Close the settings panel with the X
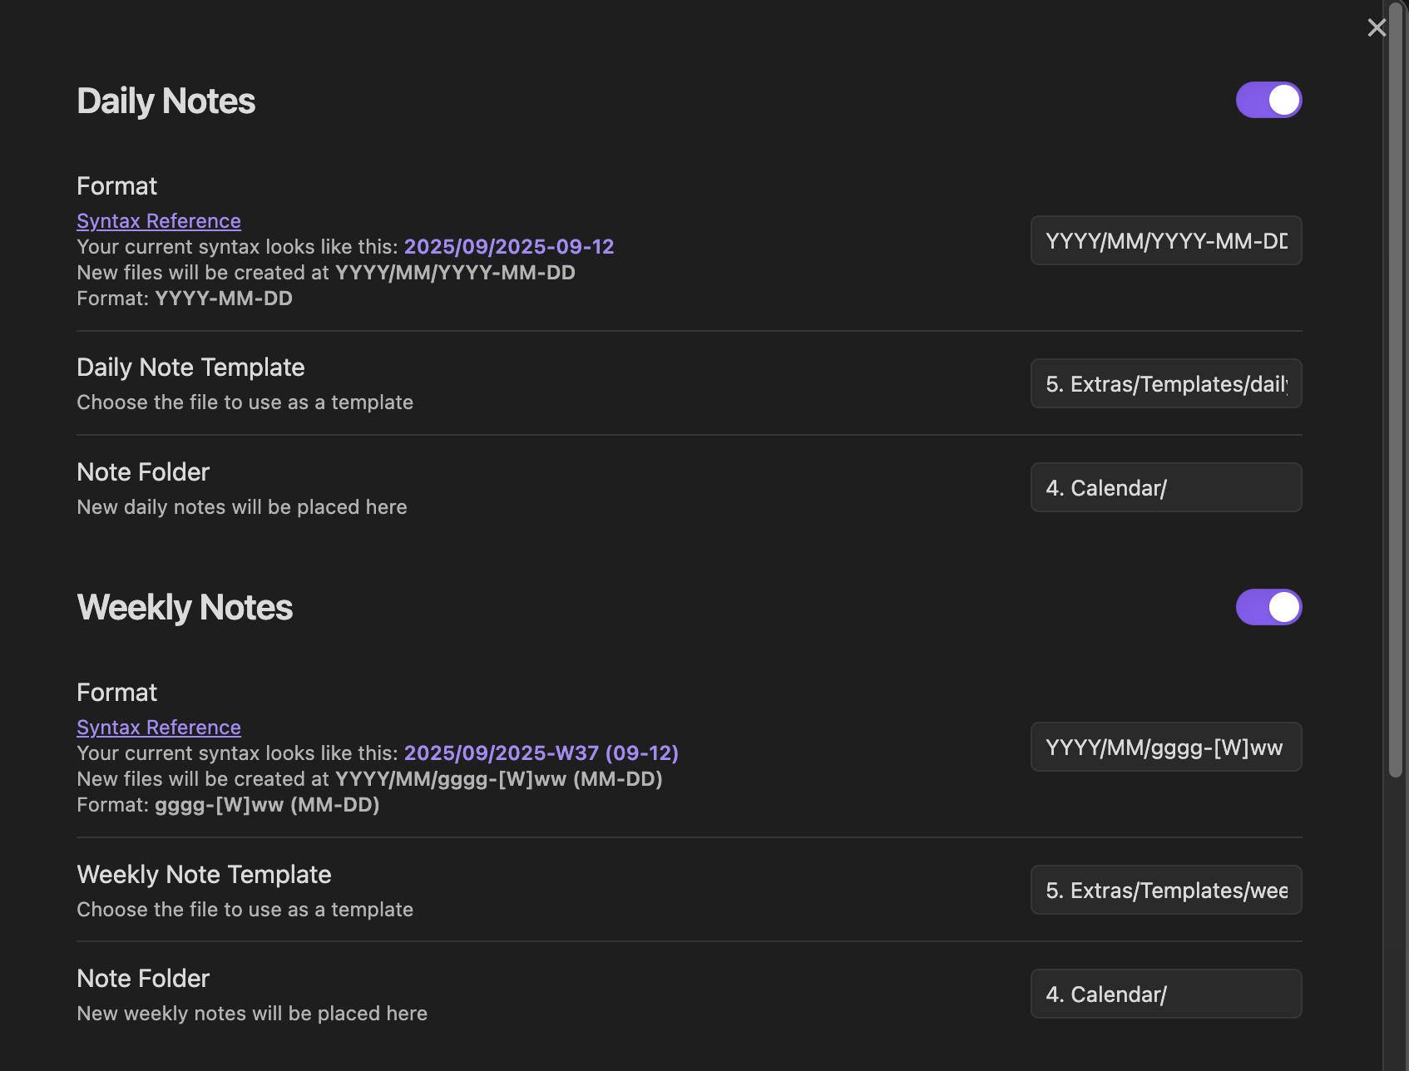Viewport: 1409px width, 1071px height. tap(1377, 27)
